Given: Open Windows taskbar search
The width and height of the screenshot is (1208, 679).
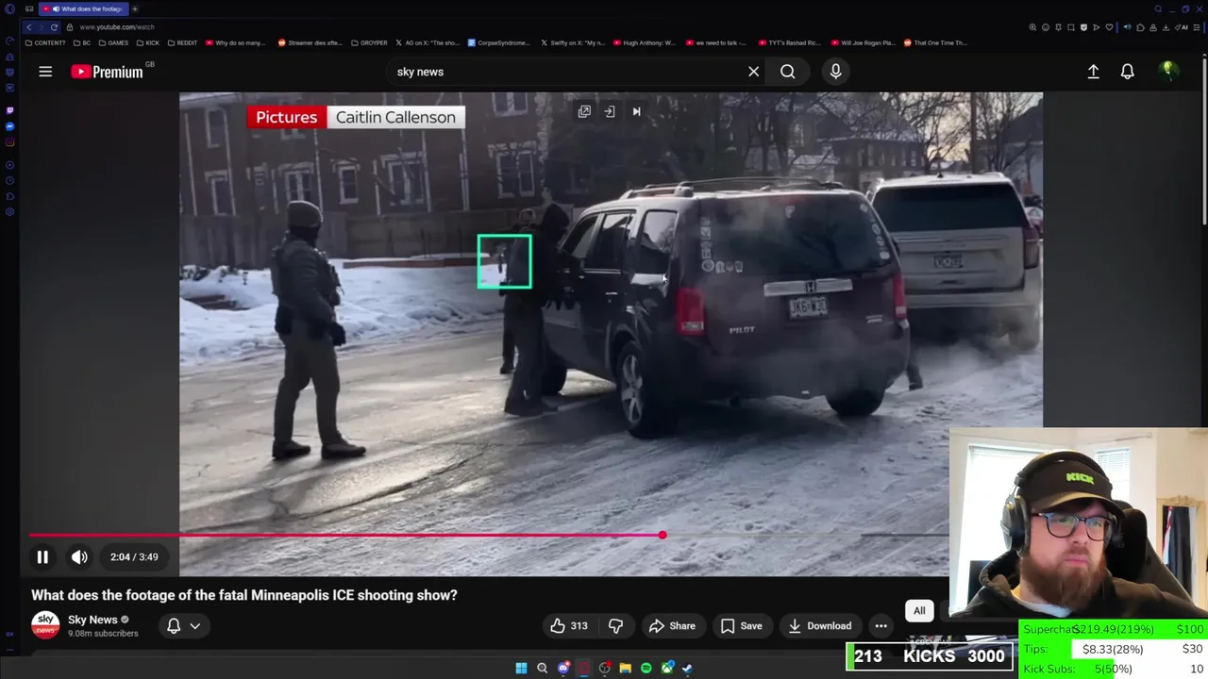Looking at the screenshot, I should [542, 668].
